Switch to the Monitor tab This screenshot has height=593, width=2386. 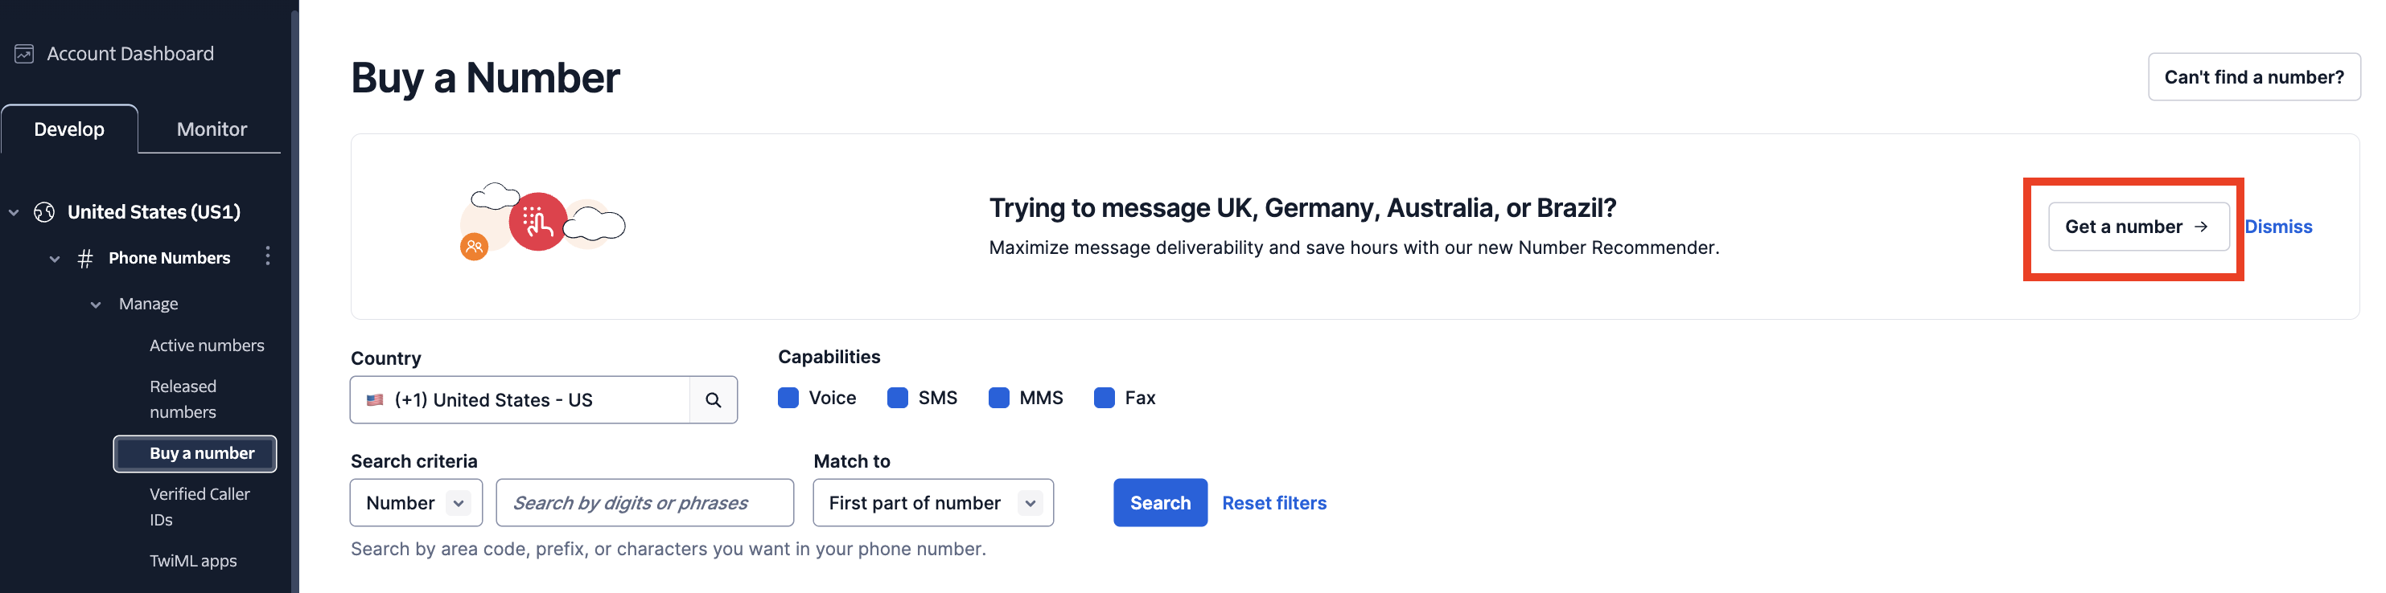point(212,129)
